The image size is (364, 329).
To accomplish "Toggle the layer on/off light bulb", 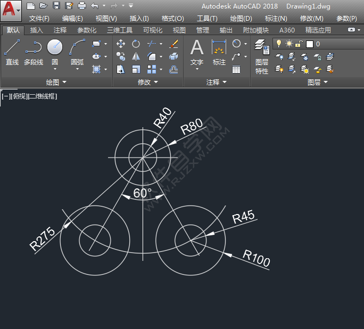I will 278,44.
